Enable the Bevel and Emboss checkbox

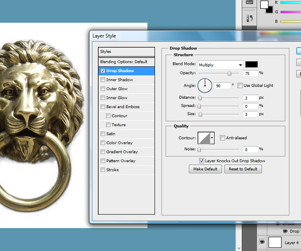tap(103, 107)
